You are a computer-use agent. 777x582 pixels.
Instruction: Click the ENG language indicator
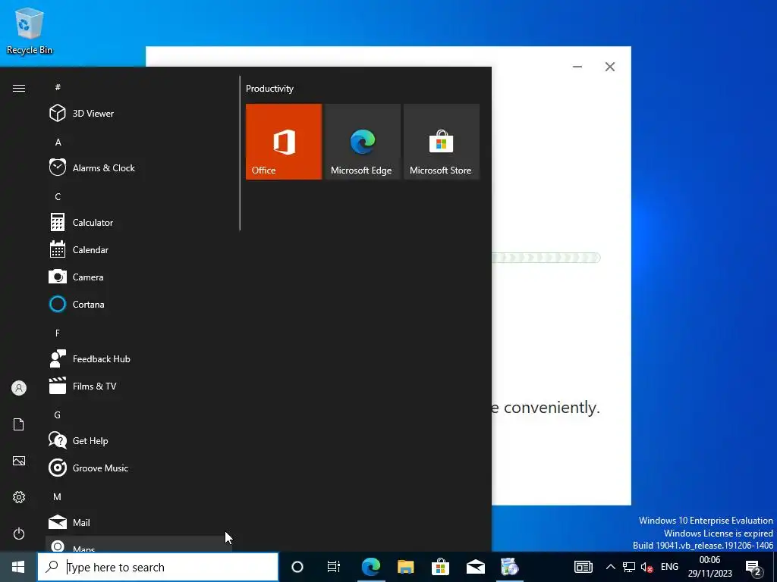click(669, 567)
